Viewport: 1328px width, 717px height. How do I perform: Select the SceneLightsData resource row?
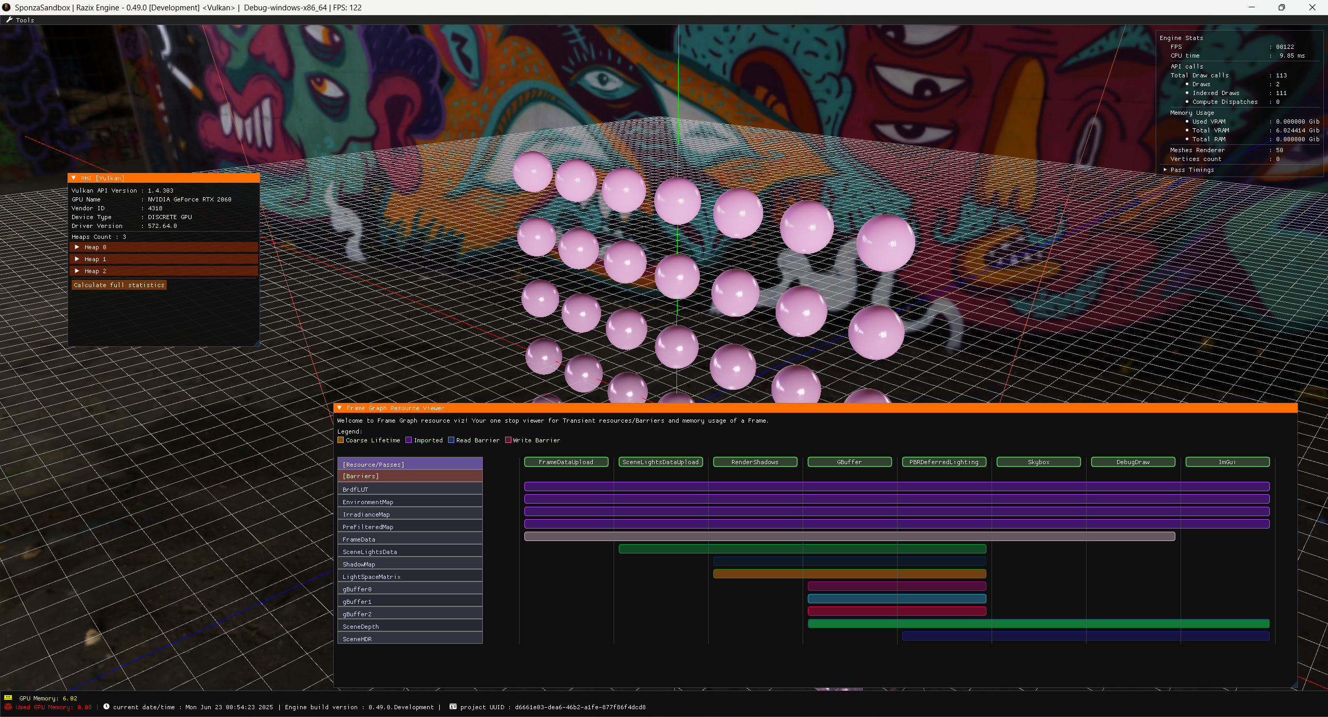pyautogui.click(x=410, y=551)
